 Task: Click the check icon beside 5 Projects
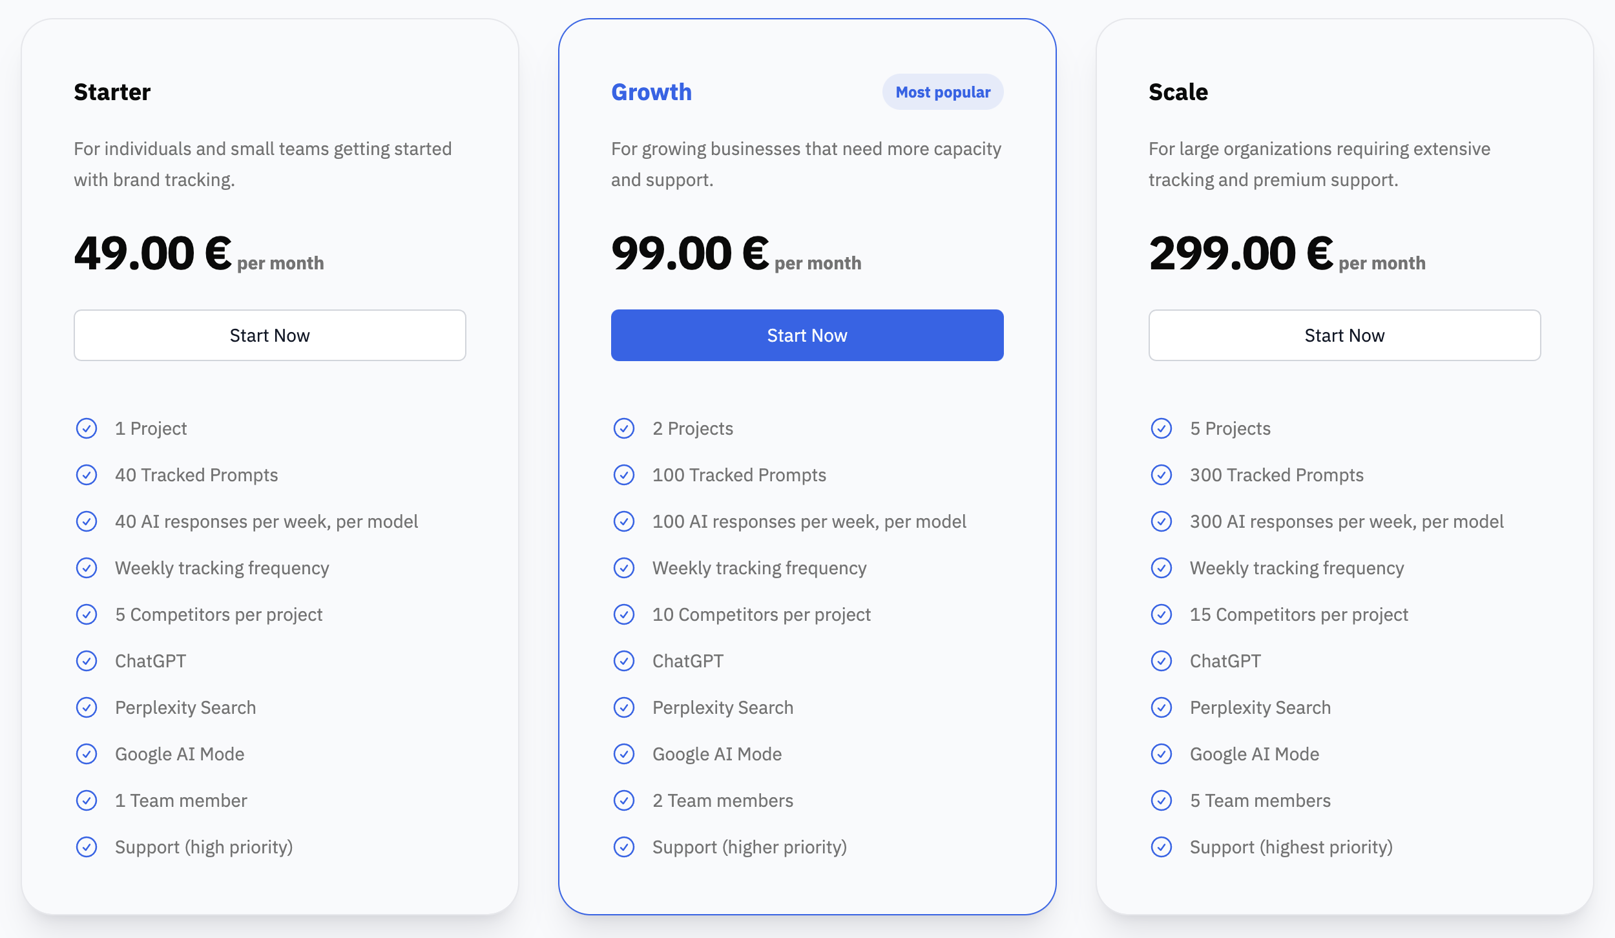point(1162,428)
